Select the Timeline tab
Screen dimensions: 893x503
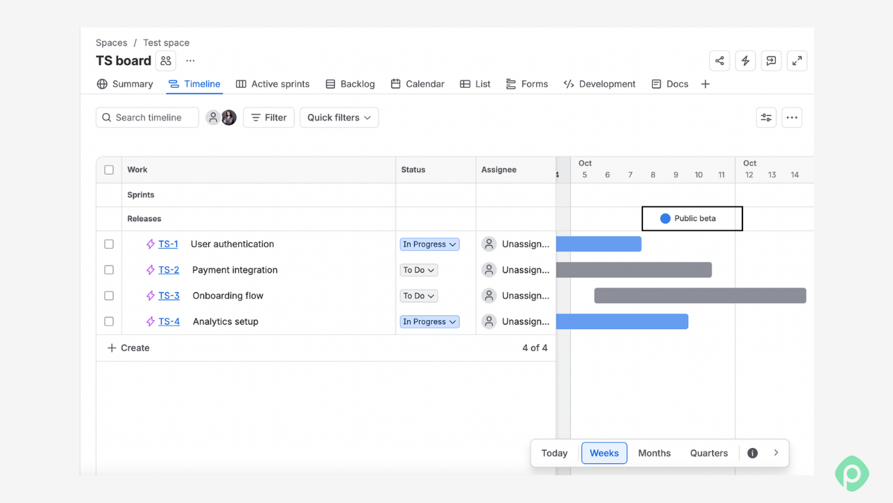194,84
